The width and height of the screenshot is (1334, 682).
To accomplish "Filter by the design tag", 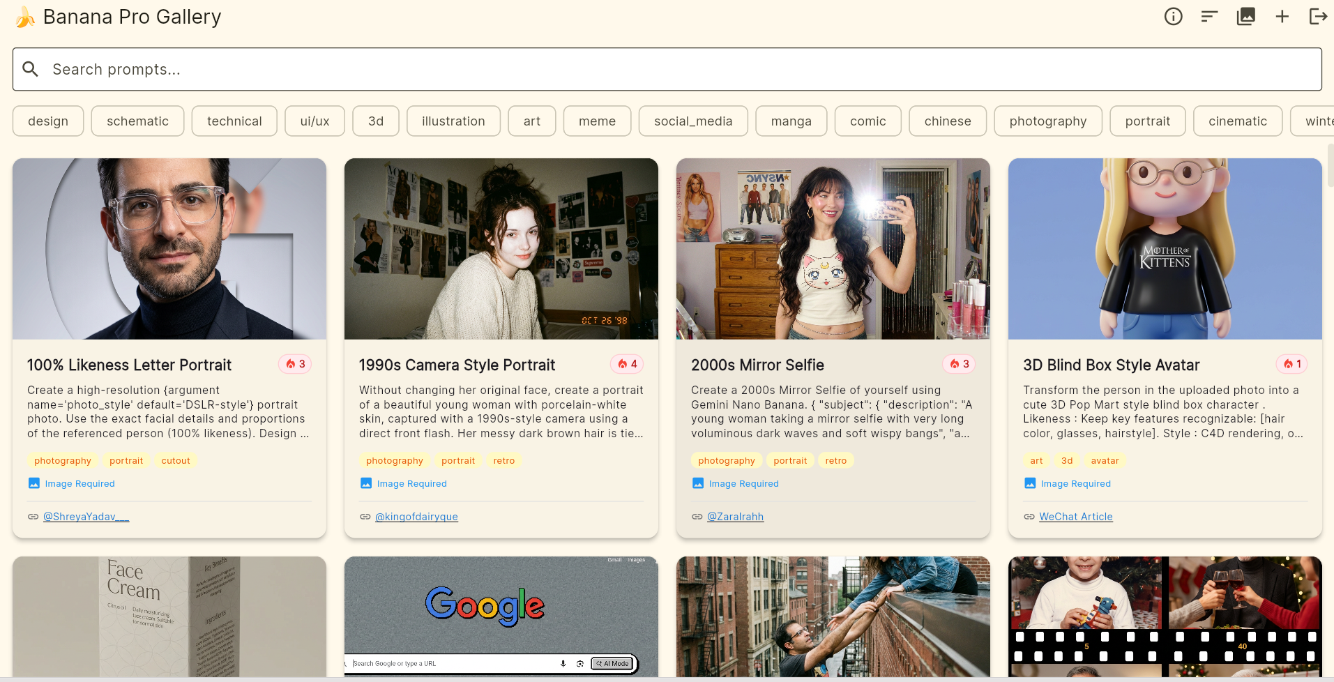I will pos(48,121).
